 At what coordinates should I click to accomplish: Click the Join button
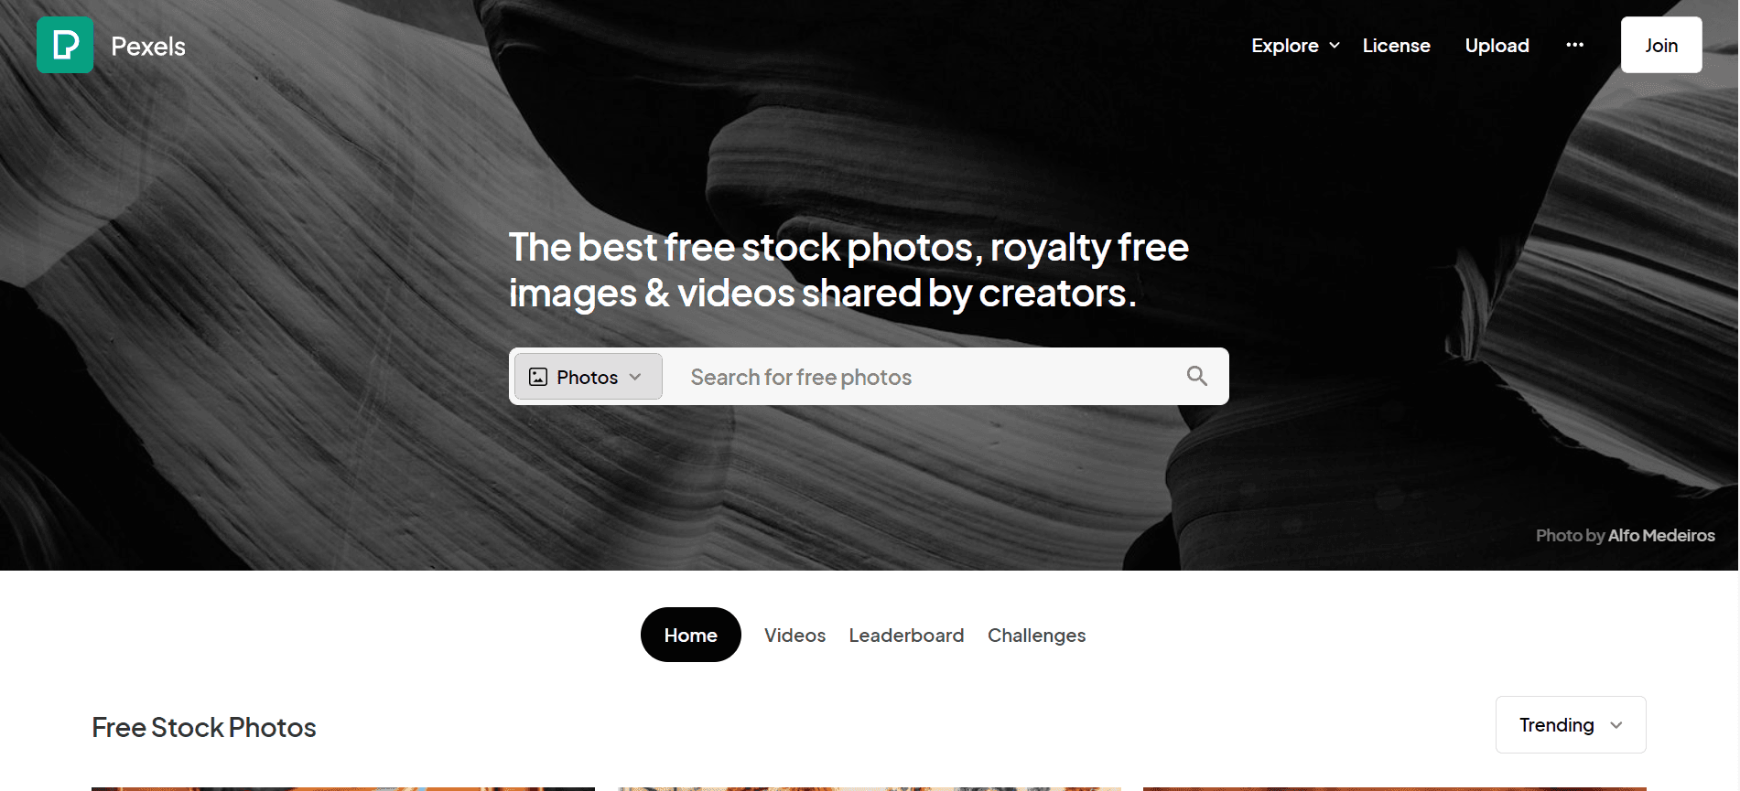pyautogui.click(x=1661, y=45)
